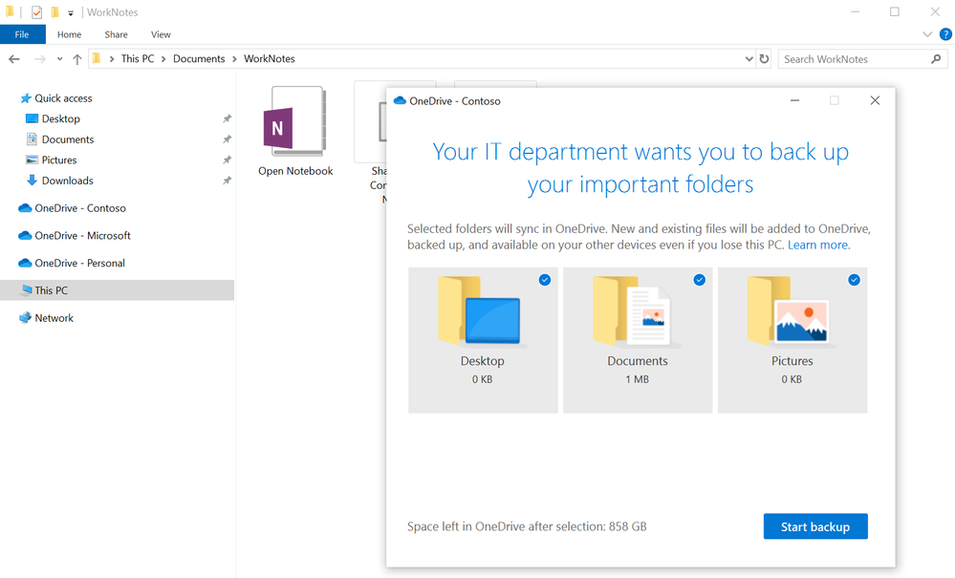Select the Open Notebook OneNote file icon
Viewport: 955px width, 578px height.
click(x=294, y=121)
